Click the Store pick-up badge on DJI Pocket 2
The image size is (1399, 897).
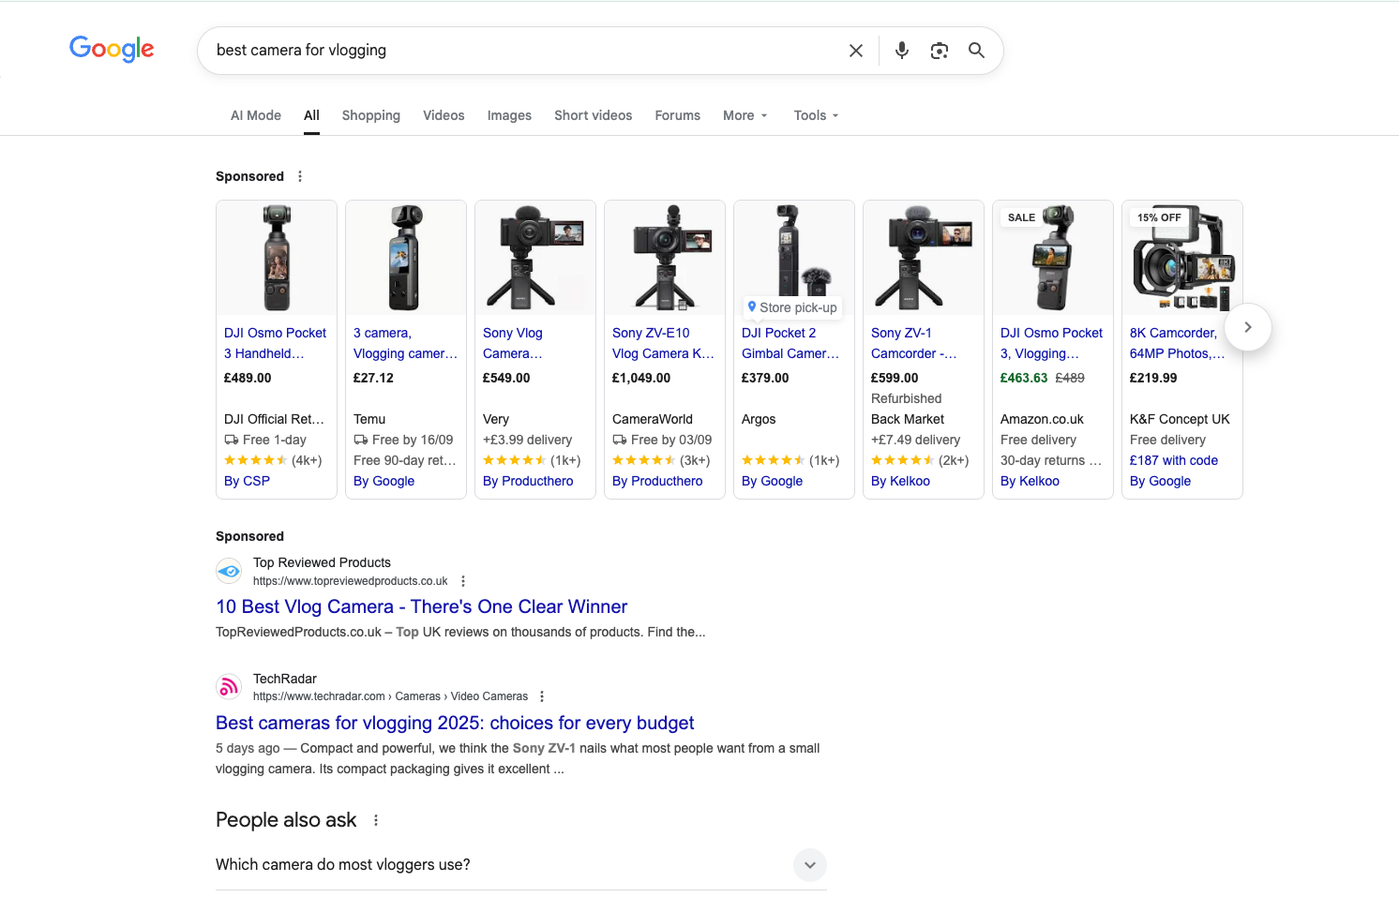click(x=792, y=306)
